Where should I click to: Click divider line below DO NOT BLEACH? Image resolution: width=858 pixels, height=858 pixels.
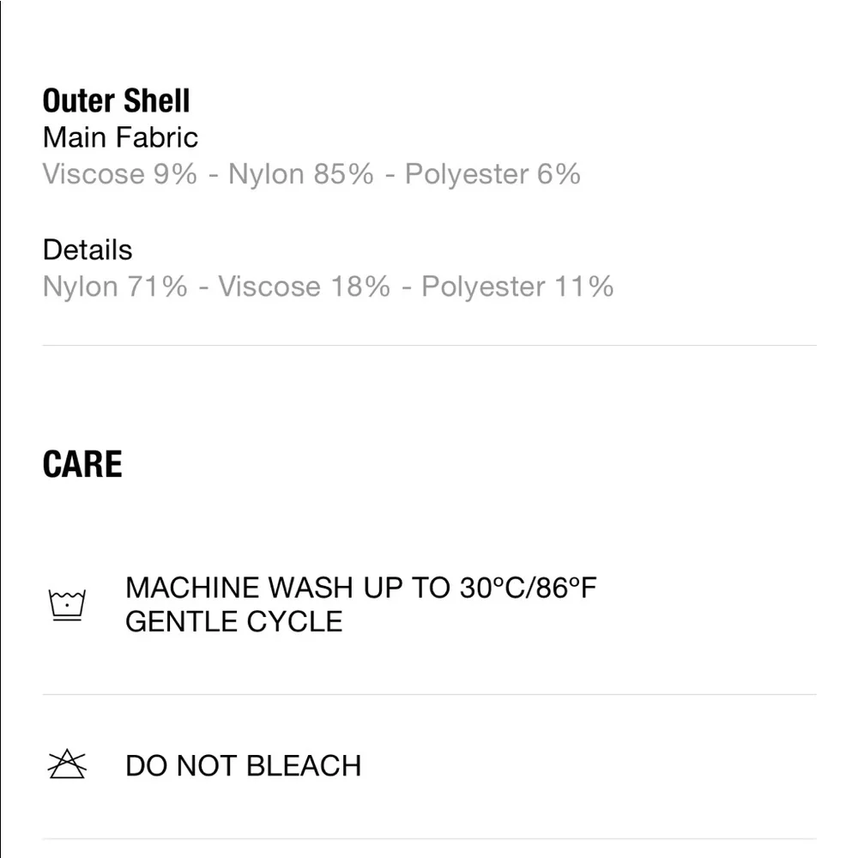429,838
